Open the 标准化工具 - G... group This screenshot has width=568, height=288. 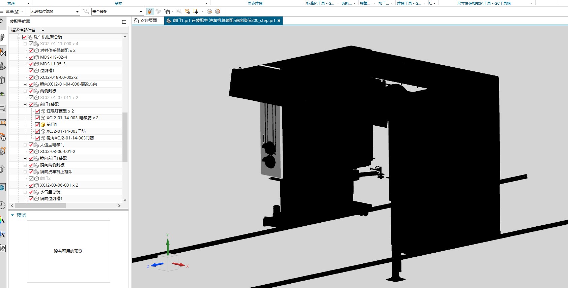pos(322,3)
